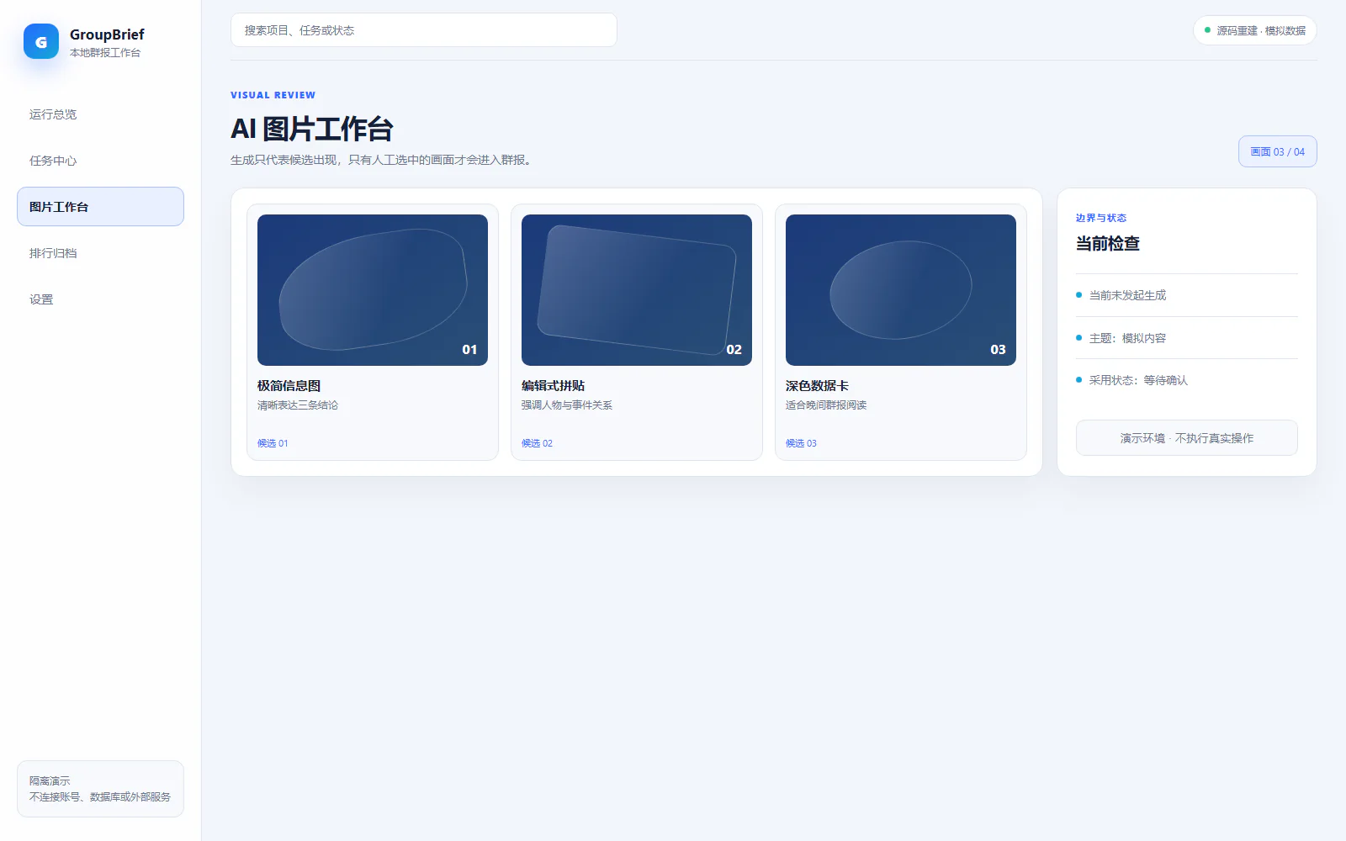This screenshot has height=841, width=1346.
Task: Select candidate image thumbnail 01
Action: pyautogui.click(x=373, y=290)
